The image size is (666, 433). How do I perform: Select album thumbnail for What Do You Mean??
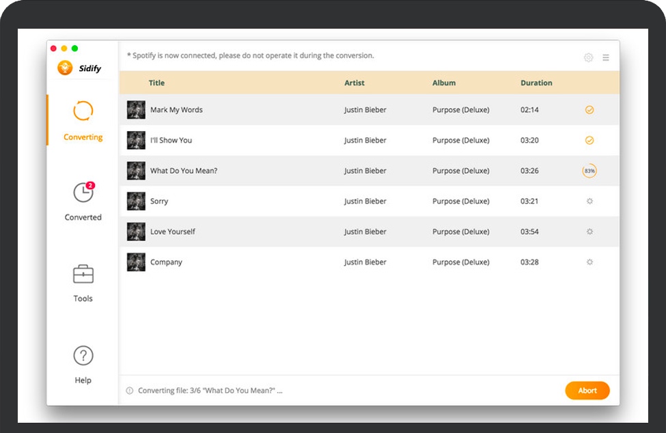(136, 171)
